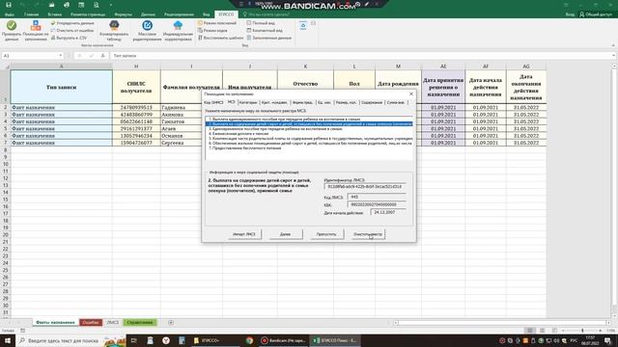The width and height of the screenshot is (618, 347).
Task: Toggle Режим пояснений in ribbon
Action: 216,23
